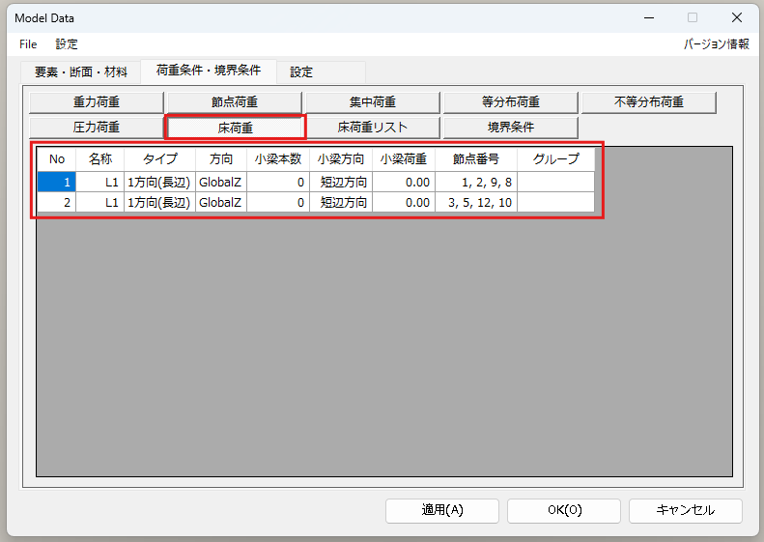Image resolution: width=764 pixels, height=542 pixels.
Task: Confirm with the OK(O) button
Action: pyautogui.click(x=564, y=510)
